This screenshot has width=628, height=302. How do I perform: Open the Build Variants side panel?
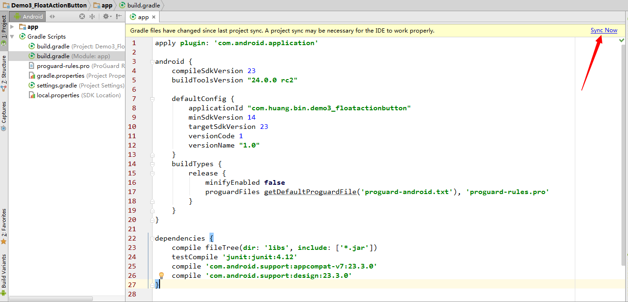tap(4, 271)
